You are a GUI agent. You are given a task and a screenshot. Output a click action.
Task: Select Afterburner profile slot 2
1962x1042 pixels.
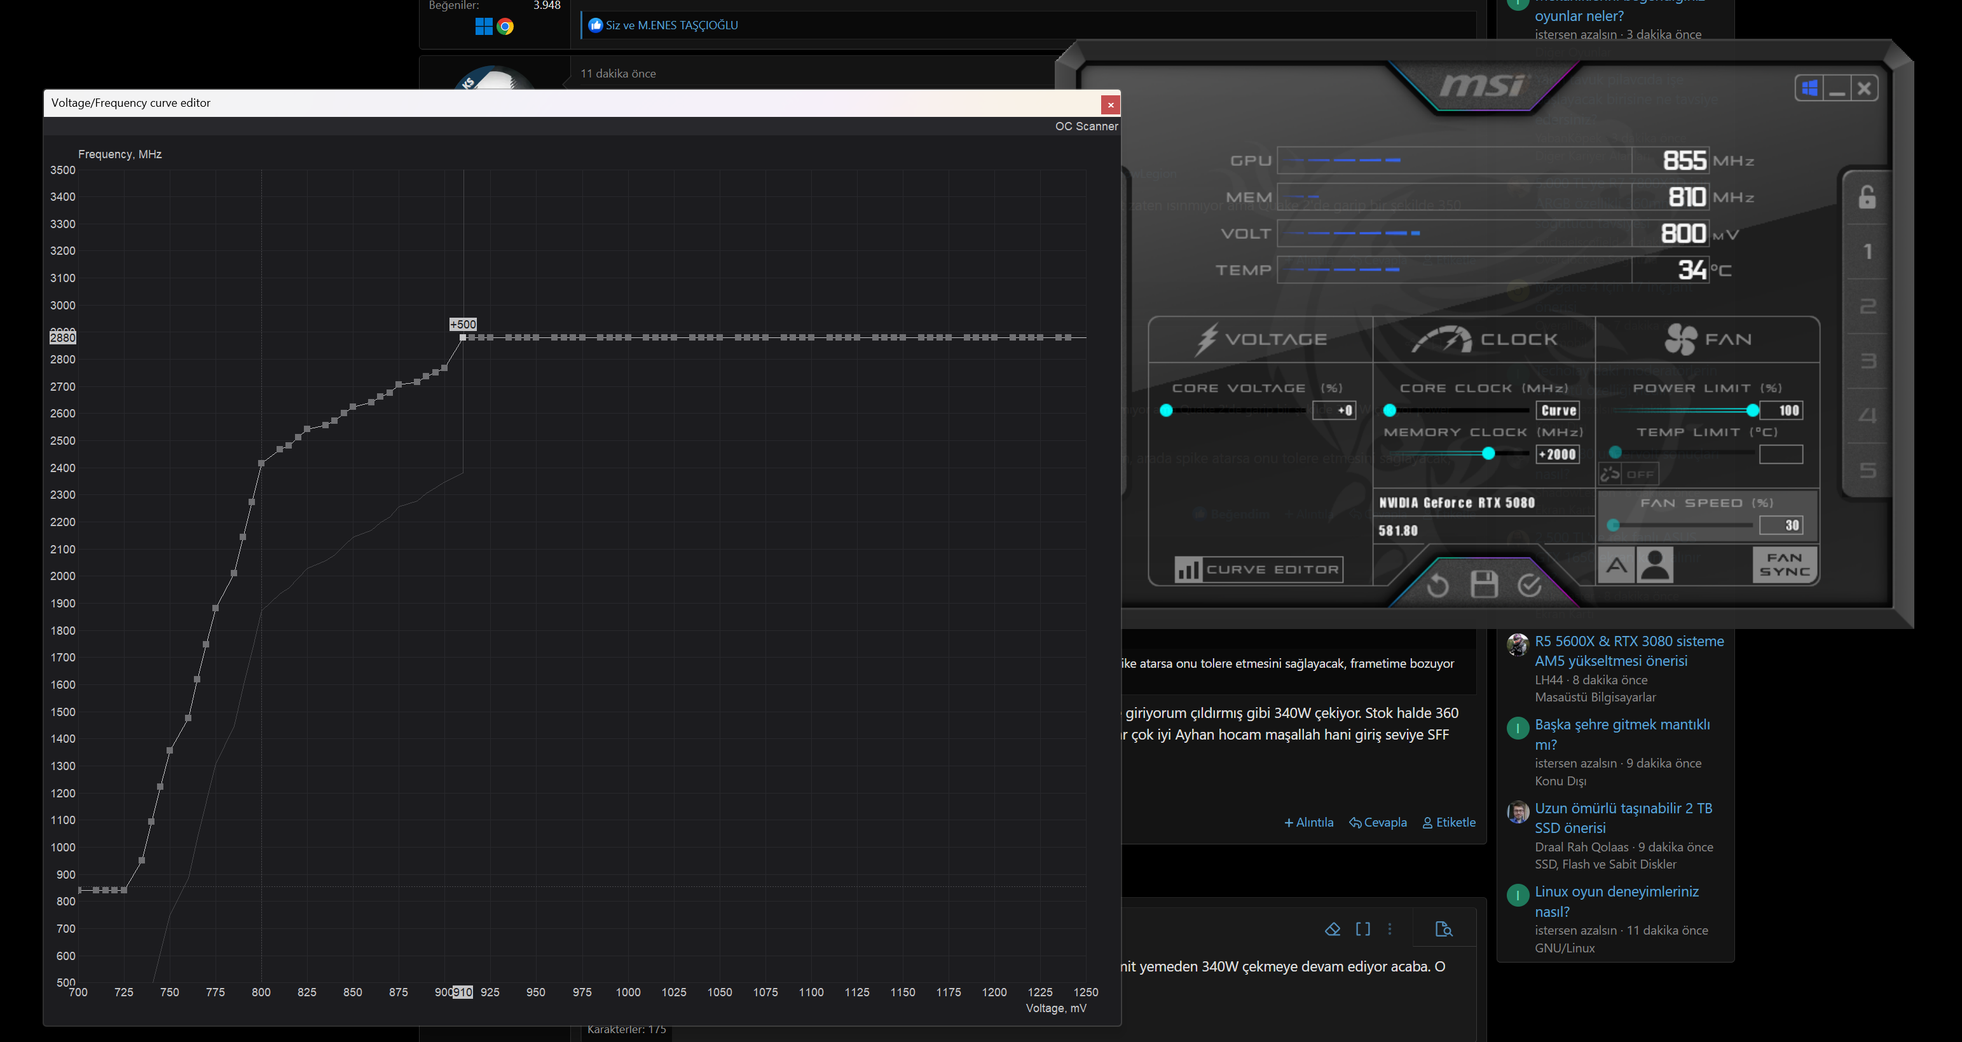(1867, 307)
